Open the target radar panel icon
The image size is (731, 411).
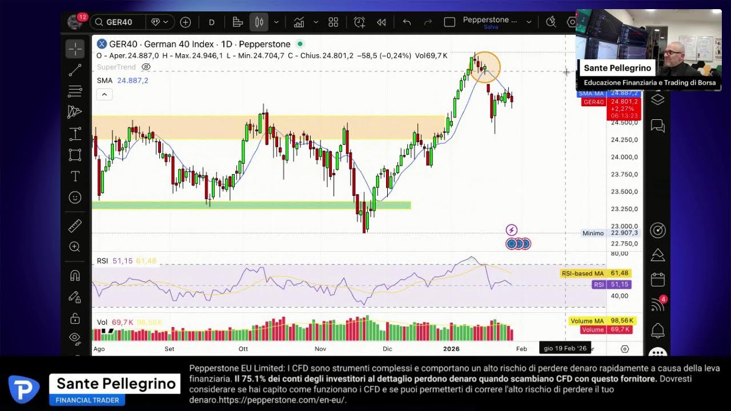pyautogui.click(x=658, y=230)
